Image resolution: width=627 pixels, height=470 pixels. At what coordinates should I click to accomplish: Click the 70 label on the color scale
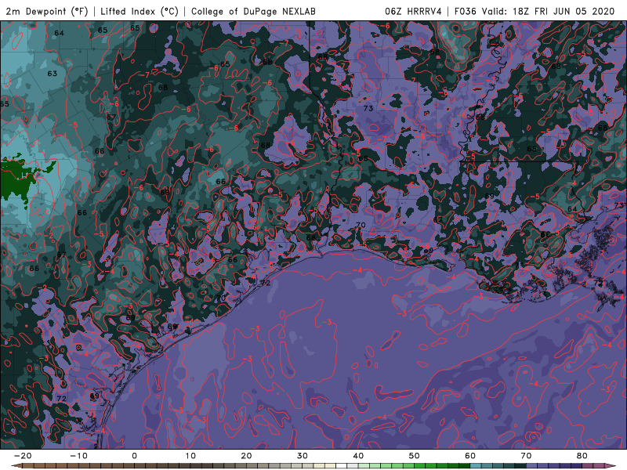click(526, 456)
